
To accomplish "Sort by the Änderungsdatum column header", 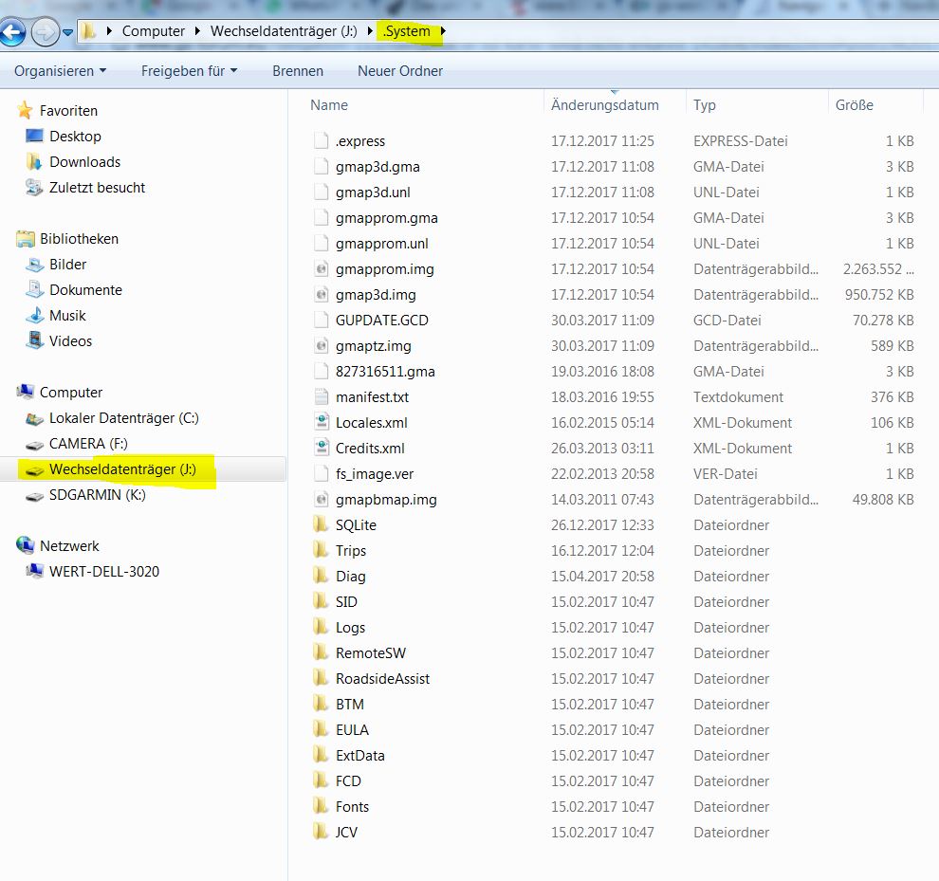I will pyautogui.click(x=604, y=105).
